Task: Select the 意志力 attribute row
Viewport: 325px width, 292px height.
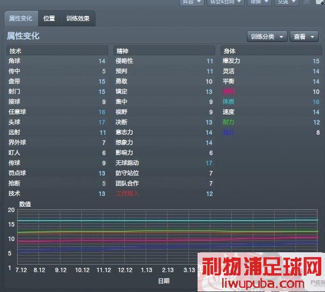Action: pyautogui.click(x=164, y=132)
